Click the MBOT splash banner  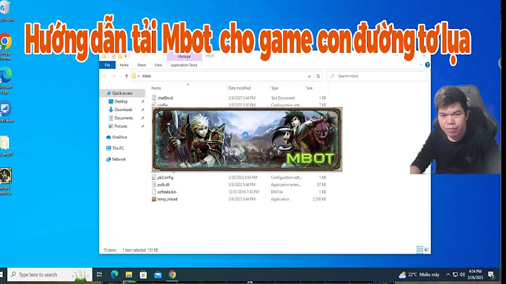tap(247, 139)
